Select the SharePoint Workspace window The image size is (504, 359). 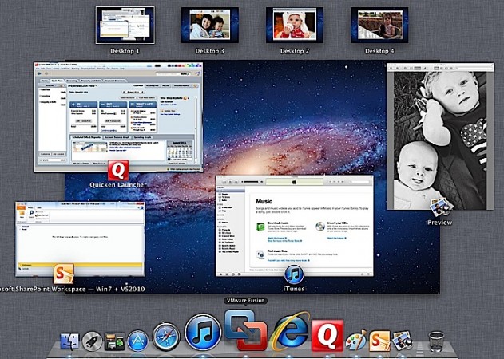click(78, 235)
